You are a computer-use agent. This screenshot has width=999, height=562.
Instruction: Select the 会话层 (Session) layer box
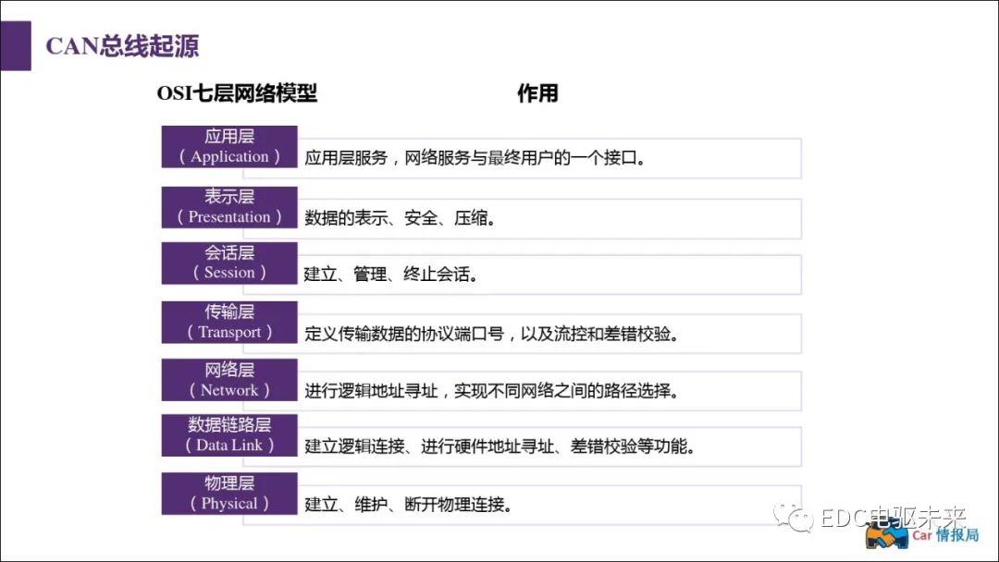click(x=229, y=263)
